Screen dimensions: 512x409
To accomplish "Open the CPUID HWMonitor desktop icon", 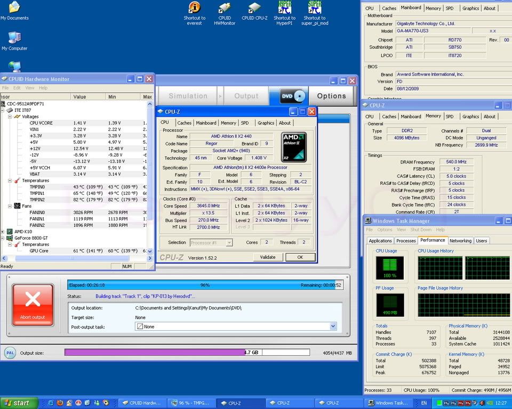I will click(225, 13).
